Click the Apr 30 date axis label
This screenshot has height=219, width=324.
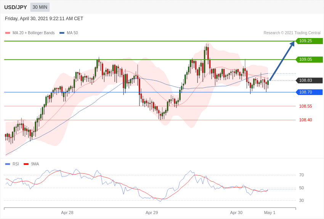coord(236,213)
